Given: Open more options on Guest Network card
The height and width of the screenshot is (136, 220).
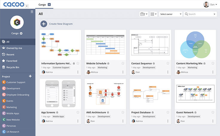Looking at the screenshot, I should coord(213,121).
